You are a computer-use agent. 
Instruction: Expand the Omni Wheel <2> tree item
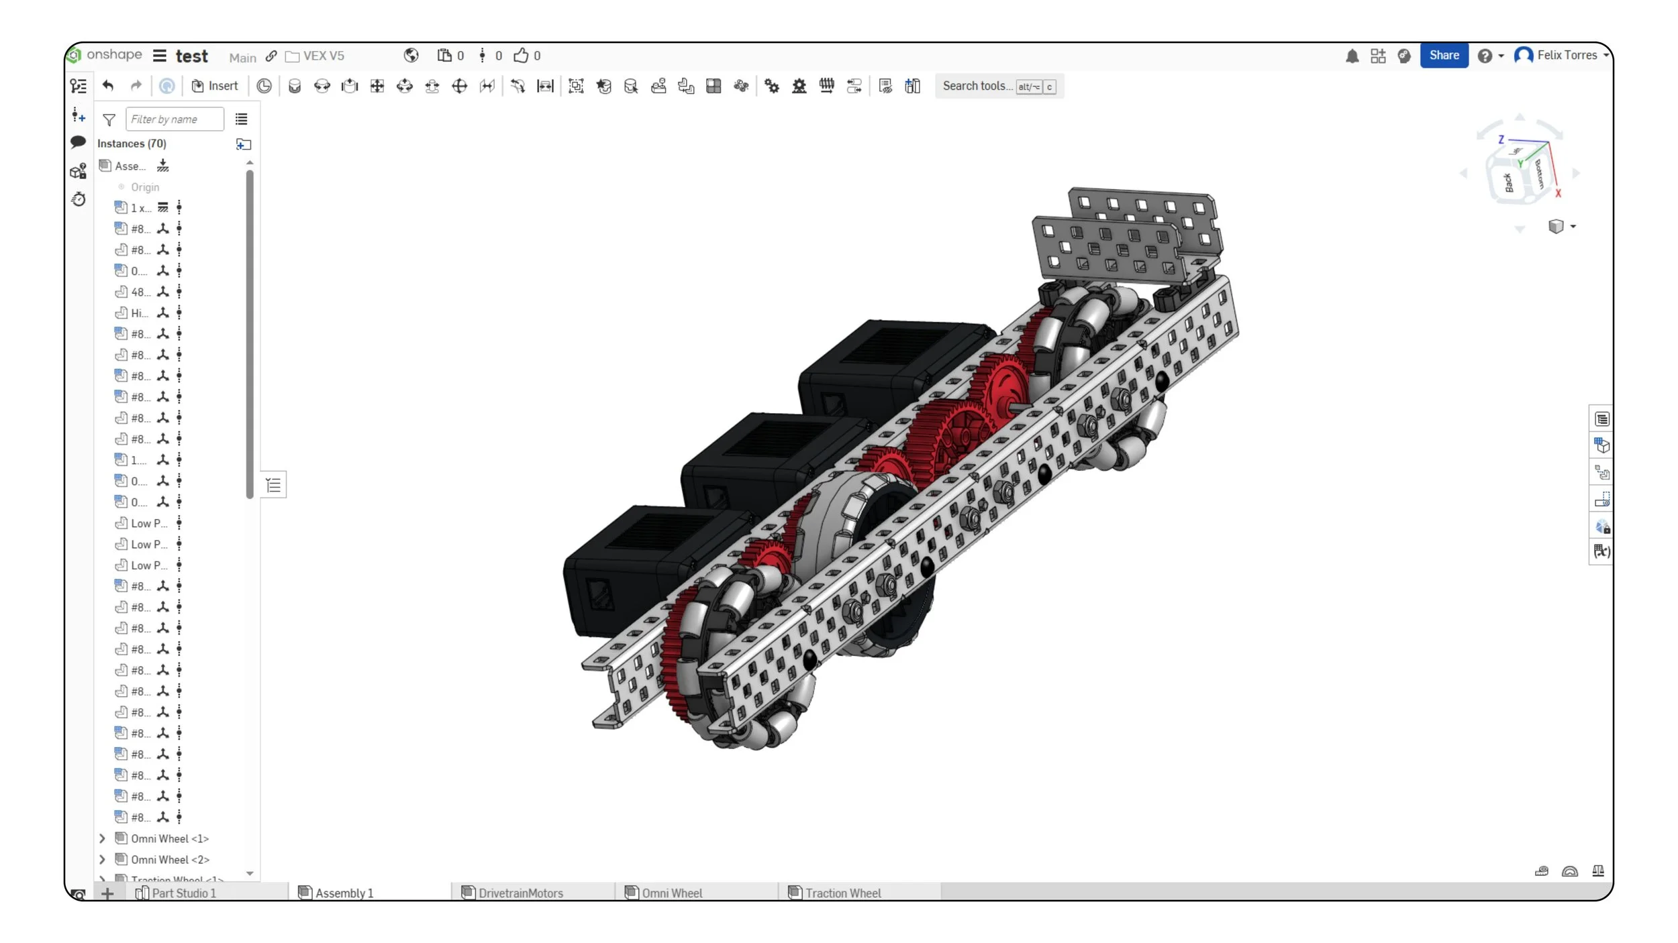[102, 859]
